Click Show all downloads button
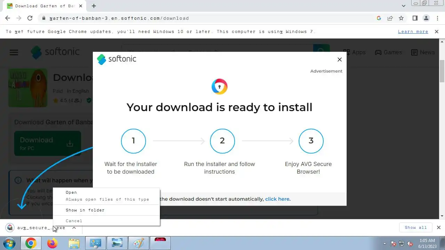The image size is (445, 250). coord(415,227)
